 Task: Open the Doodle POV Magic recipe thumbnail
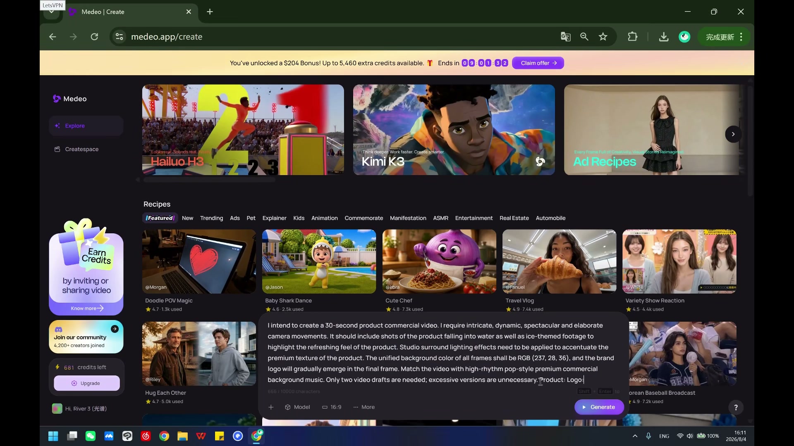point(199,261)
